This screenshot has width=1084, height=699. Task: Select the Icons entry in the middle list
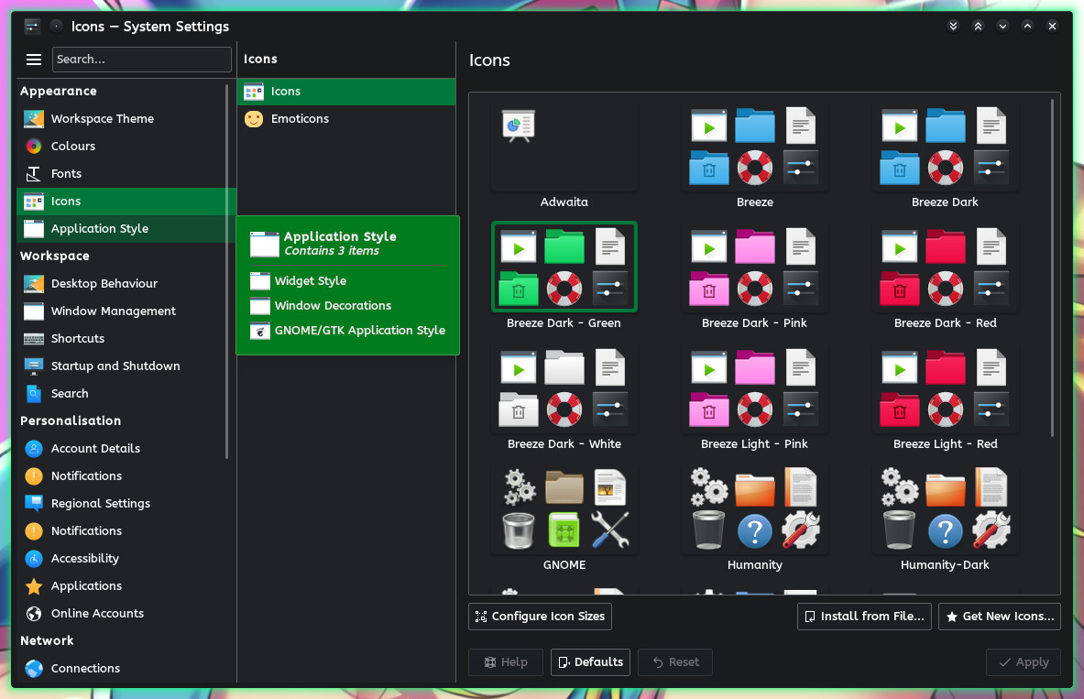(x=346, y=92)
